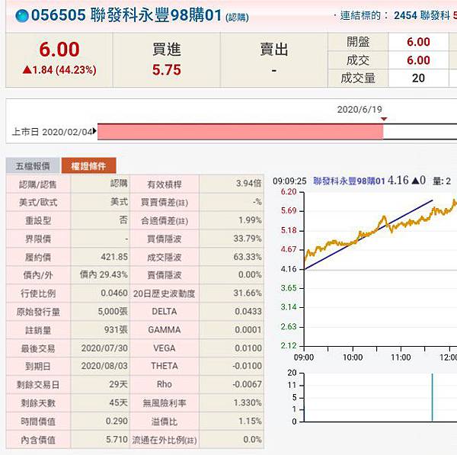Click the 價內 29.43% value
Viewport: 457px width, 455px height.
[104, 274]
